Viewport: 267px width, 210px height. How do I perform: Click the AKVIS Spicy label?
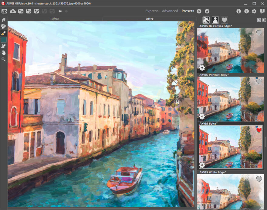pos(208,123)
